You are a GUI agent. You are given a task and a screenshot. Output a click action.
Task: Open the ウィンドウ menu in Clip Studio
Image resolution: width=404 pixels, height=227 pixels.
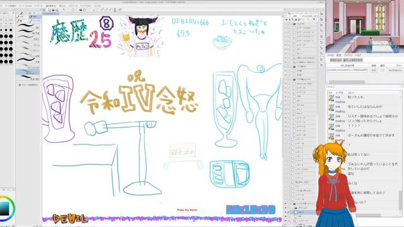pos(85,6)
